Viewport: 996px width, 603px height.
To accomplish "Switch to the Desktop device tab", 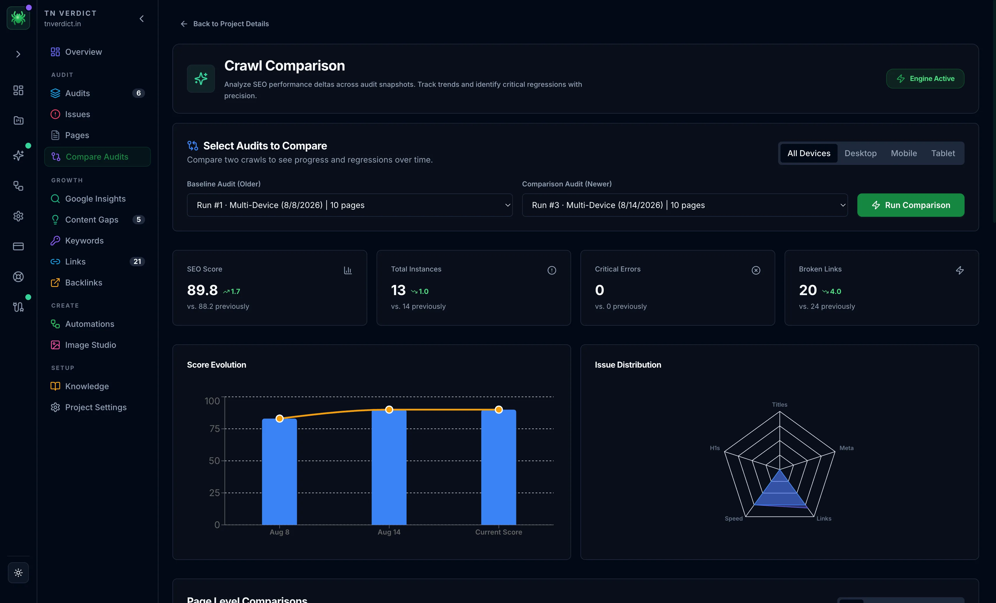I will pyautogui.click(x=861, y=153).
